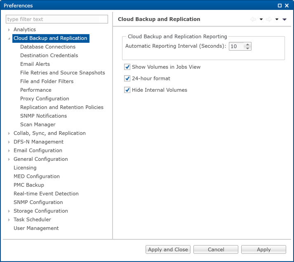Viewport: 294px width, 262px height.
Task: Toggle the 24-hour format checkbox
Action: (x=127, y=79)
